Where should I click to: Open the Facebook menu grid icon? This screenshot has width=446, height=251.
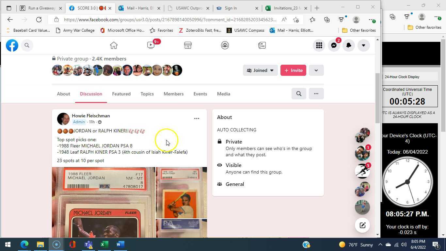click(319, 45)
